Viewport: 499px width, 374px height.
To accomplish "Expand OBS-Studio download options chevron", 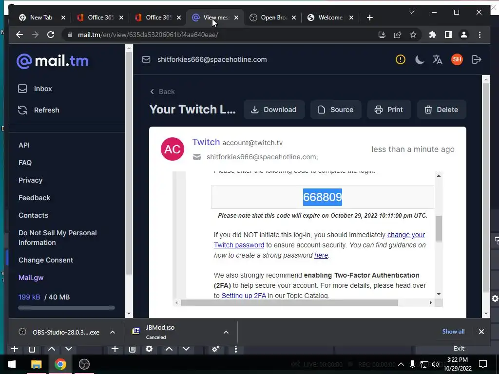I will pos(113,332).
